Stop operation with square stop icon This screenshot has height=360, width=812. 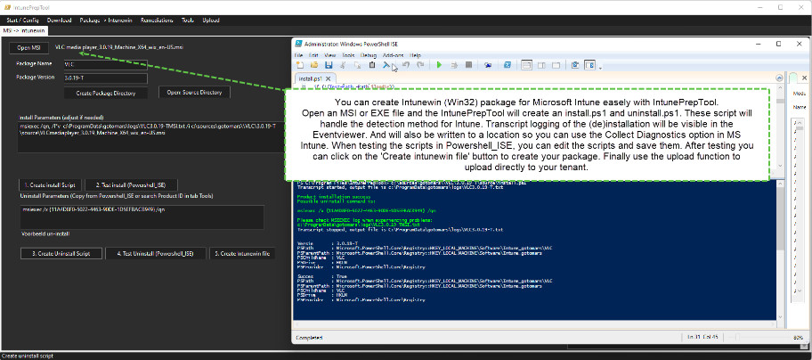[468, 65]
